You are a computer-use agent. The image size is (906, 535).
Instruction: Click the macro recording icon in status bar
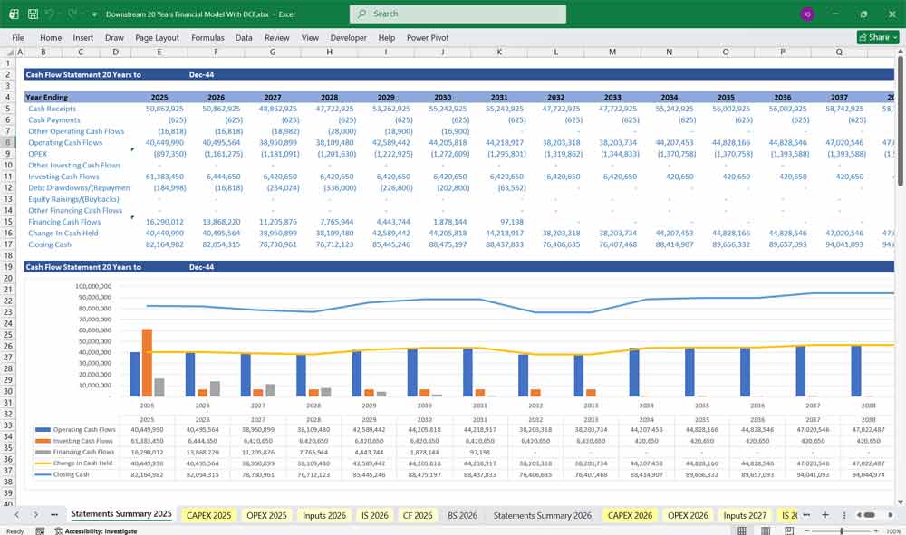click(40, 530)
